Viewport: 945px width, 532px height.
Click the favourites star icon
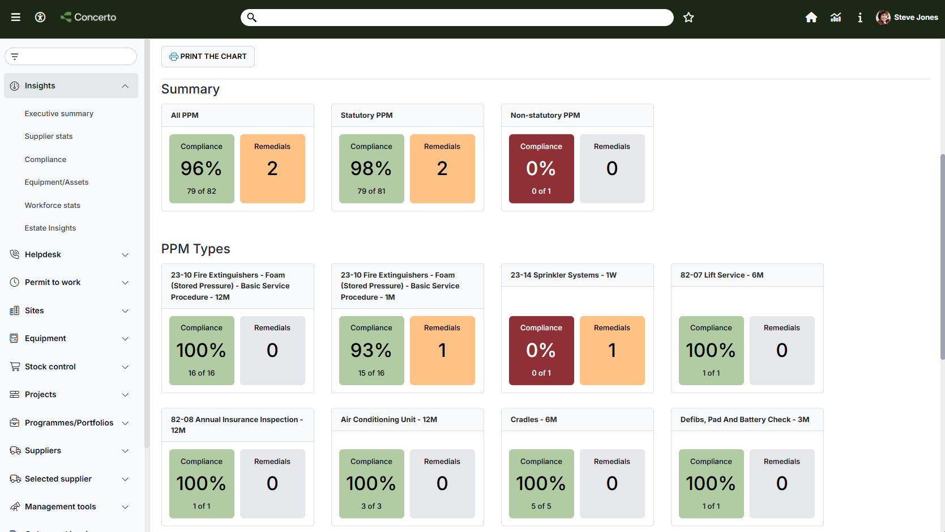pos(689,18)
